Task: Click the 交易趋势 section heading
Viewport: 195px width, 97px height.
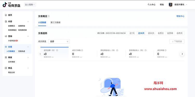Action: coord(43,33)
